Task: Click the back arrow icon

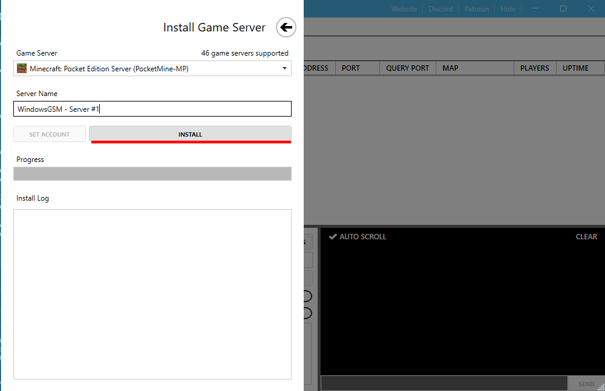Action: (286, 27)
